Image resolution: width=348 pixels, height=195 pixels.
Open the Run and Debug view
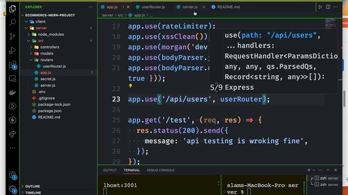coord(13,50)
